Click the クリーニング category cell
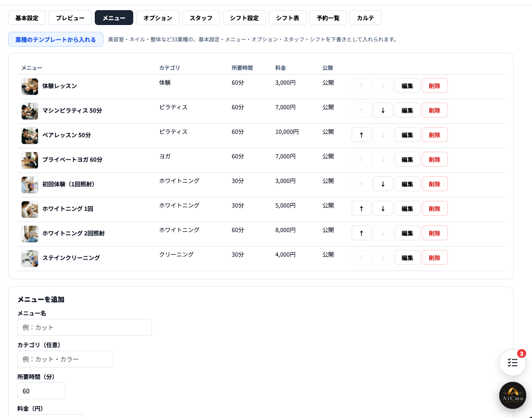The height and width of the screenshot is (418, 532). click(x=177, y=254)
